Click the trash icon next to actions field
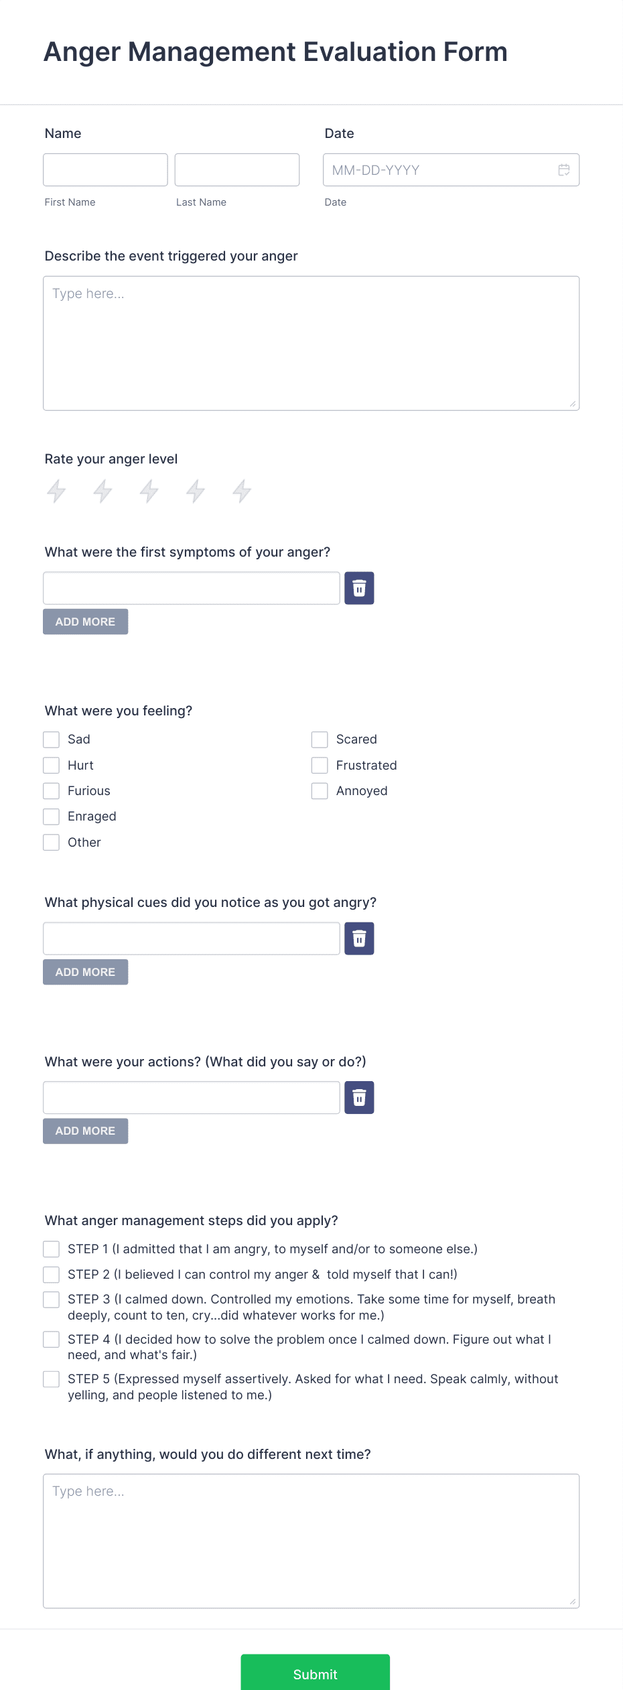Viewport: 623px width, 1690px height. pyautogui.click(x=359, y=1097)
